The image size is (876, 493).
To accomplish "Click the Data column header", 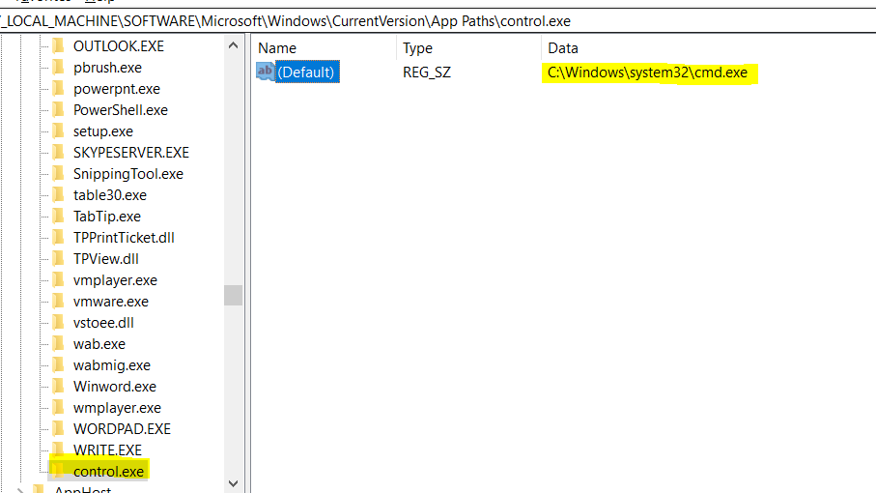I will click(x=563, y=48).
